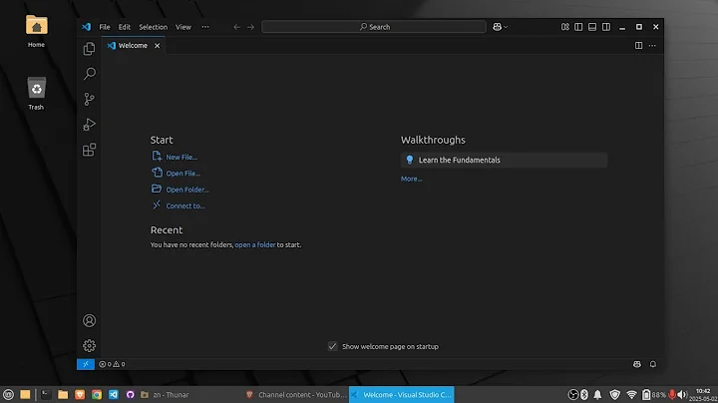Open the Source Control view
This screenshot has width=718, height=403.
[x=90, y=99]
